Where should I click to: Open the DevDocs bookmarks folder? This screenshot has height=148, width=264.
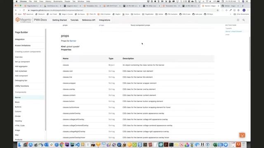coord(136,14)
